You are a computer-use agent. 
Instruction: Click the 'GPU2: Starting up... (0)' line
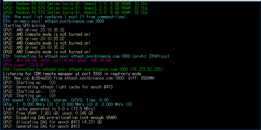click(29, 91)
